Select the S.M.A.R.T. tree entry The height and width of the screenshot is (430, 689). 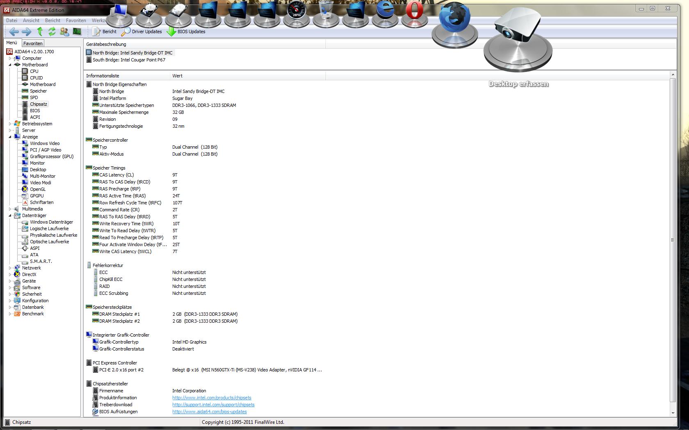pos(41,261)
